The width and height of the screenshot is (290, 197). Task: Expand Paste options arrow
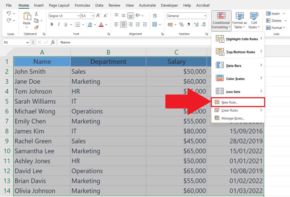click(26, 28)
